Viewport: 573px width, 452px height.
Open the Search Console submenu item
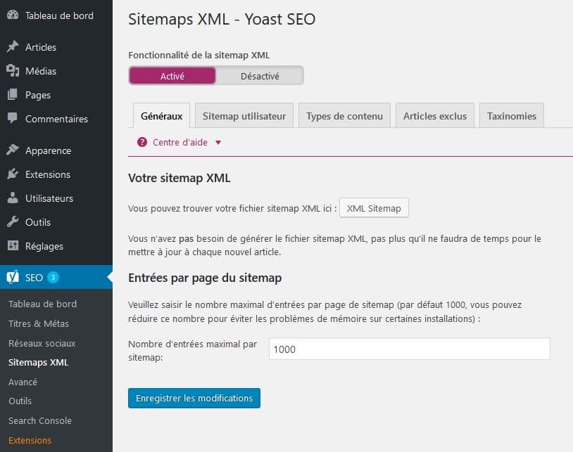(x=40, y=420)
